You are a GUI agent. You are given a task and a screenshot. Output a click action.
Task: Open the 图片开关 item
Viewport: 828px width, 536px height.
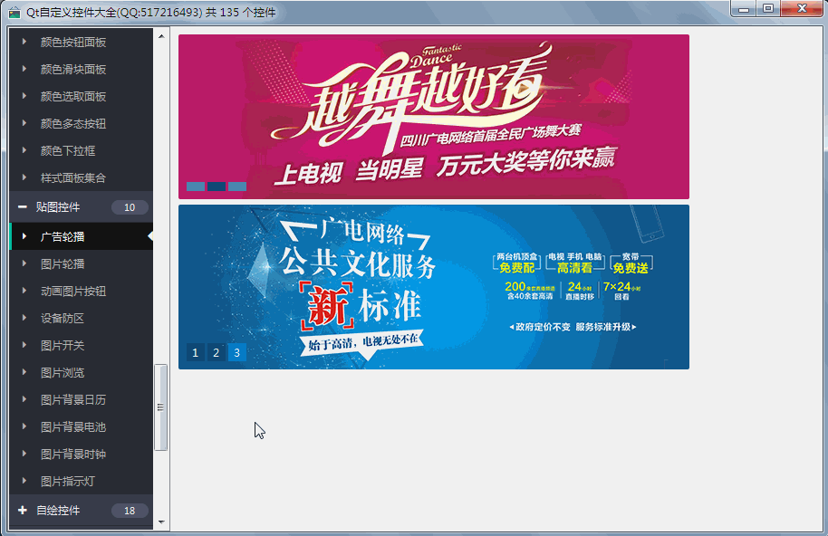(63, 345)
